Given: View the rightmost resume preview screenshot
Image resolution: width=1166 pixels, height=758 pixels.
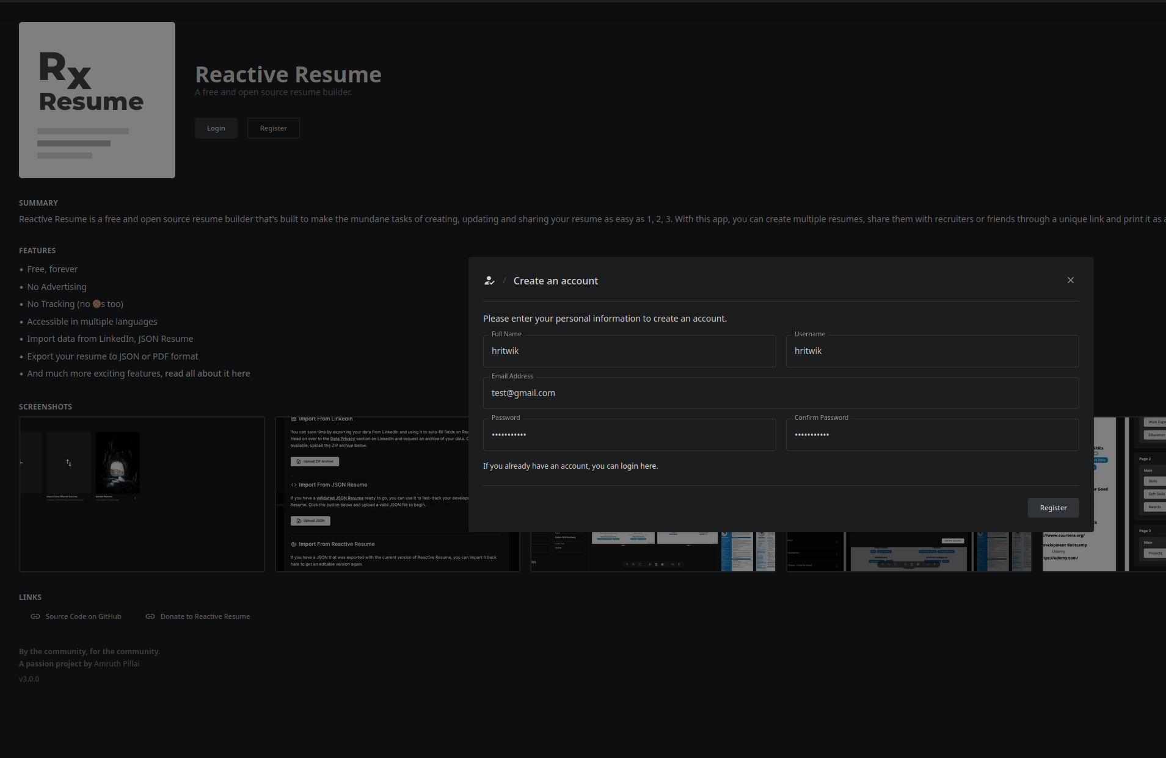Looking at the screenshot, I should (x=1147, y=494).
